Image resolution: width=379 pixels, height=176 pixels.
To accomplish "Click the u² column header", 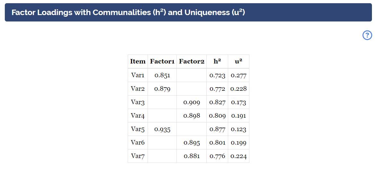I will pos(238,62).
